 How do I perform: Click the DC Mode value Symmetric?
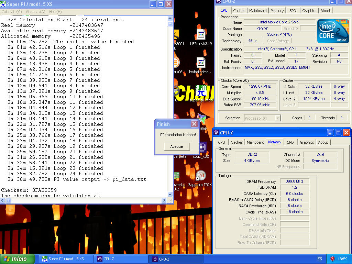(320, 161)
